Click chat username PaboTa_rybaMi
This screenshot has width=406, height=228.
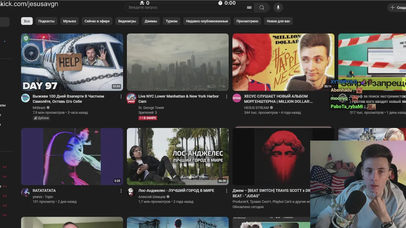click(x=347, y=106)
